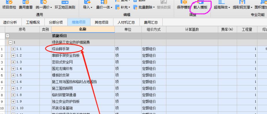Select the 临时钢管架通道 name cell
267x114 pixels.
[83, 95]
